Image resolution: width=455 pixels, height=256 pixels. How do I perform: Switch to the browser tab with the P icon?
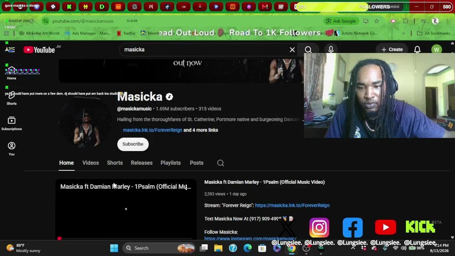[x=216, y=7]
